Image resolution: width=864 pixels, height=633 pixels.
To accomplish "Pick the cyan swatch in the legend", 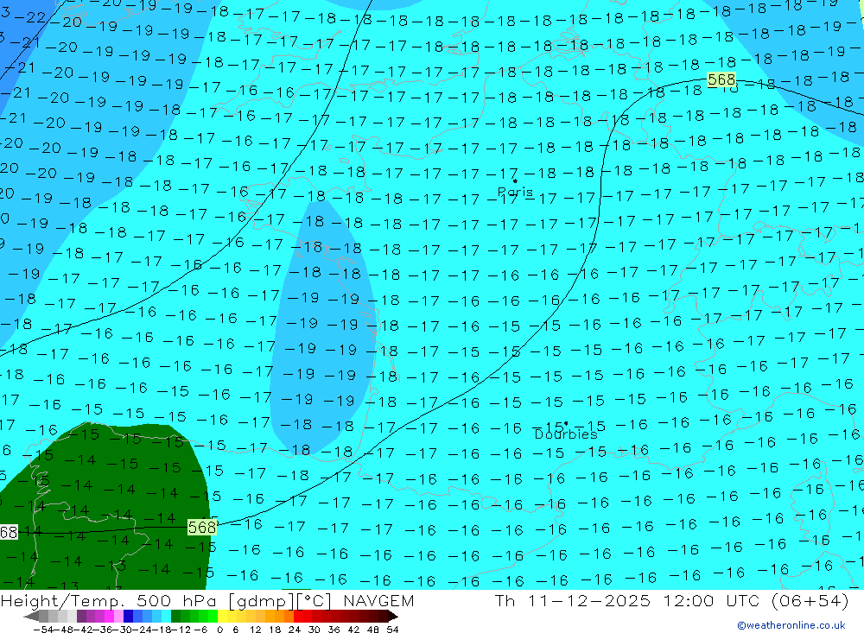I will pyautogui.click(x=166, y=617).
